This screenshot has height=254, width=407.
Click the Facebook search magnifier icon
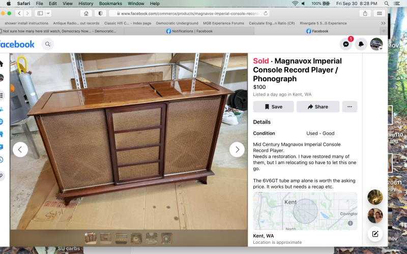click(48, 44)
